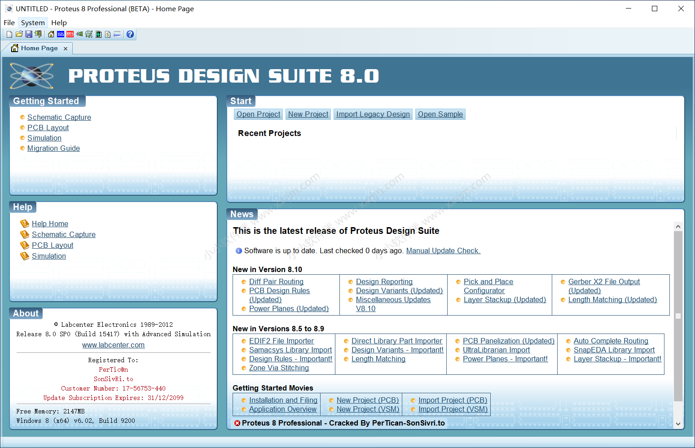The image size is (695, 448).
Task: Open Samacsys Library Import link
Action: click(290, 350)
